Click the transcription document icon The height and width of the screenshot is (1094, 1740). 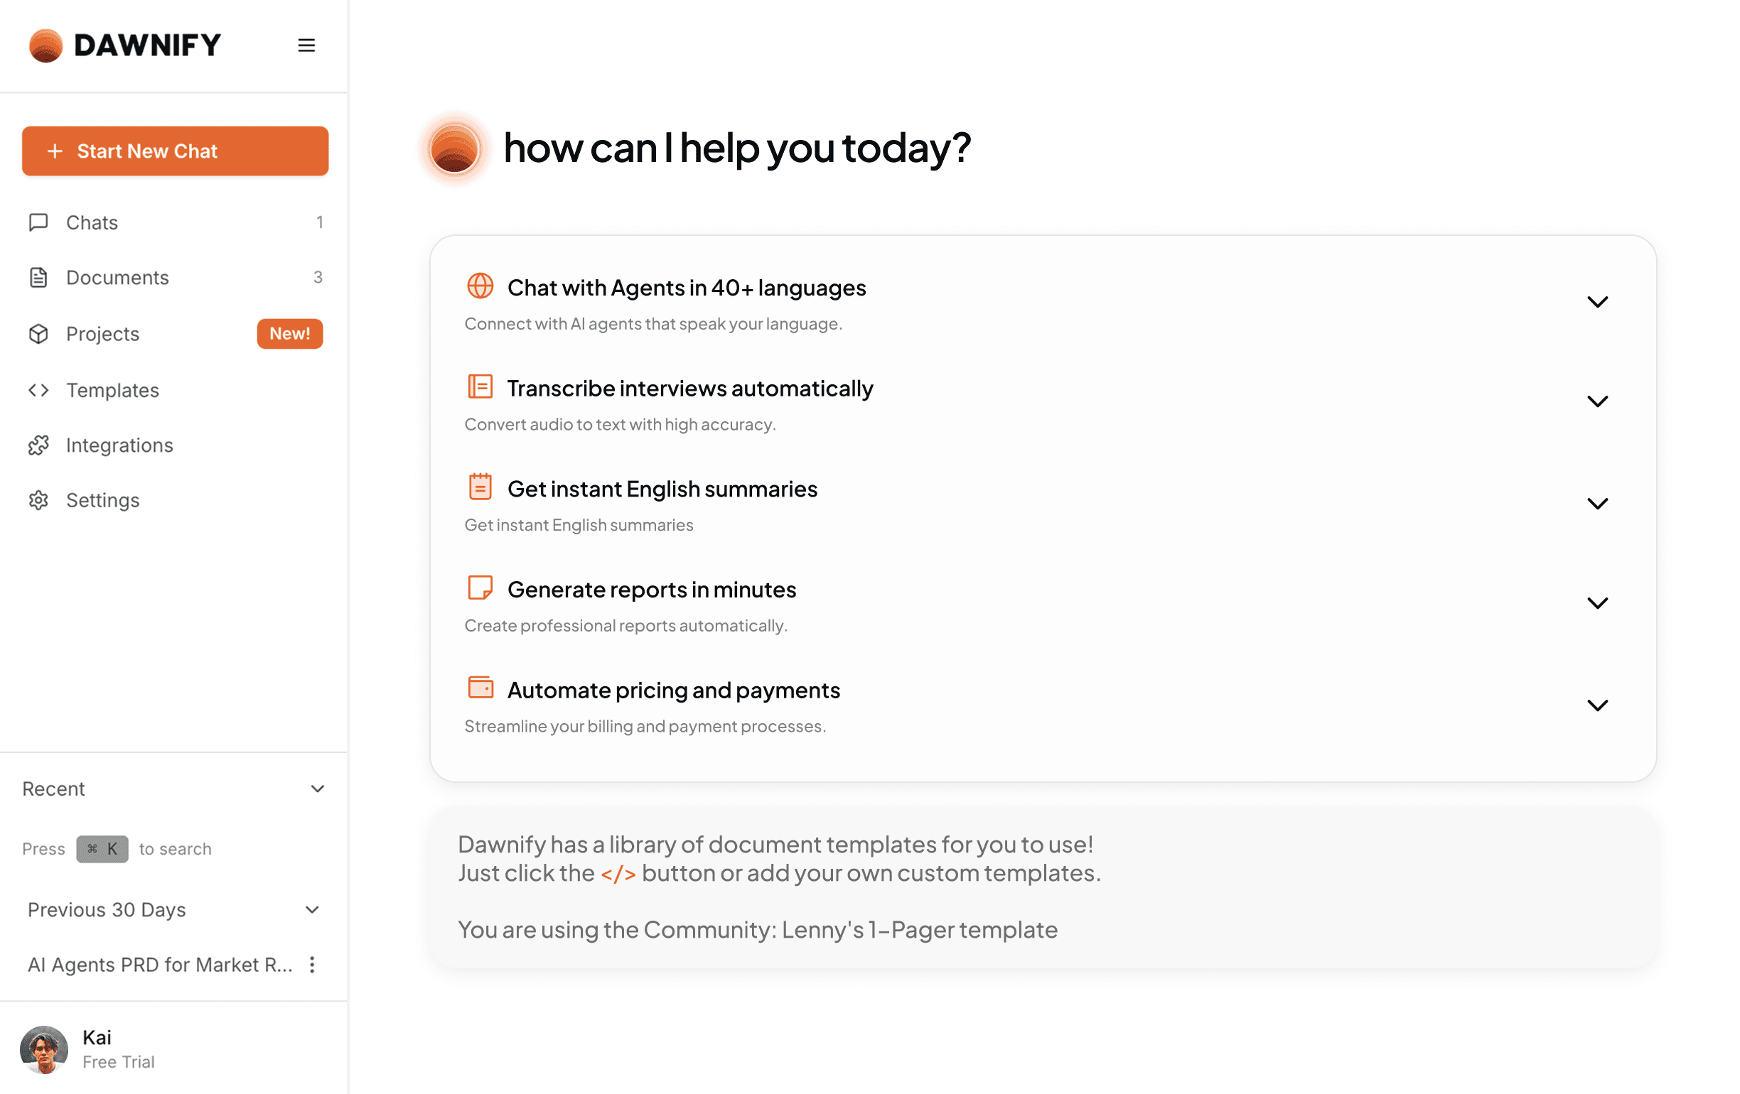(x=480, y=386)
